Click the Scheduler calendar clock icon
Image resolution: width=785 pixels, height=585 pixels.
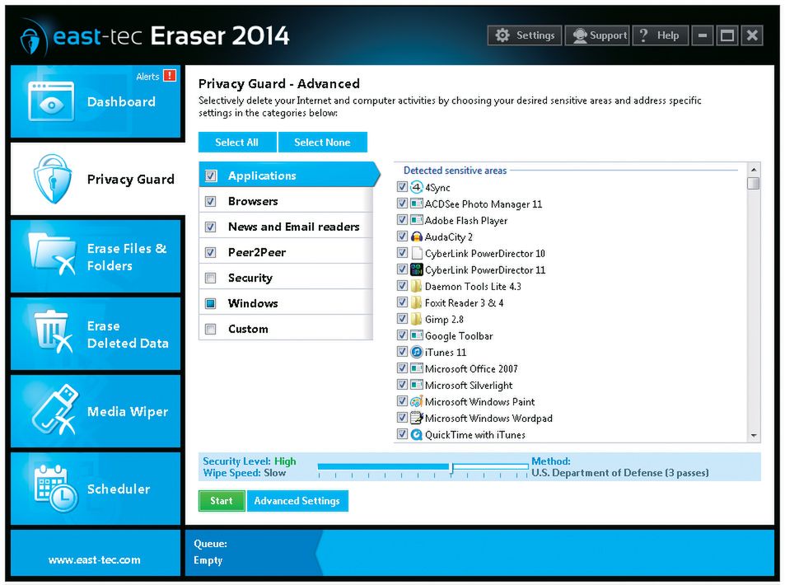56,489
